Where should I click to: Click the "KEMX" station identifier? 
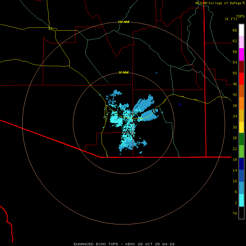[x=131, y=244]
